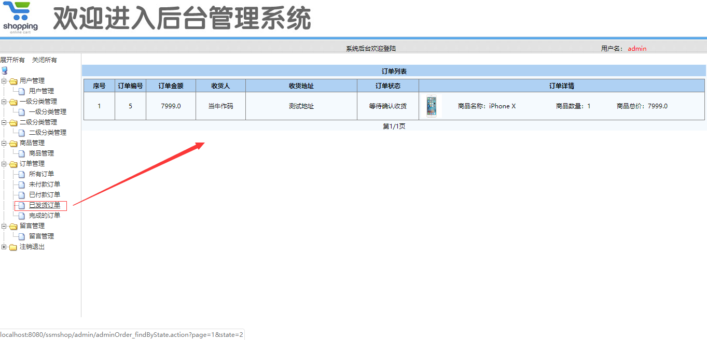707x340 pixels.
Task: Click page icon beside 已付款订单
Action: point(22,195)
